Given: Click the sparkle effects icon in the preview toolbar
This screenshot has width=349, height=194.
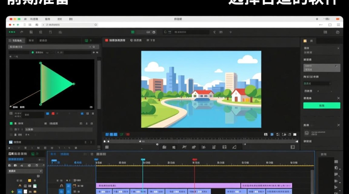Looking at the screenshot, I should click(214, 147).
